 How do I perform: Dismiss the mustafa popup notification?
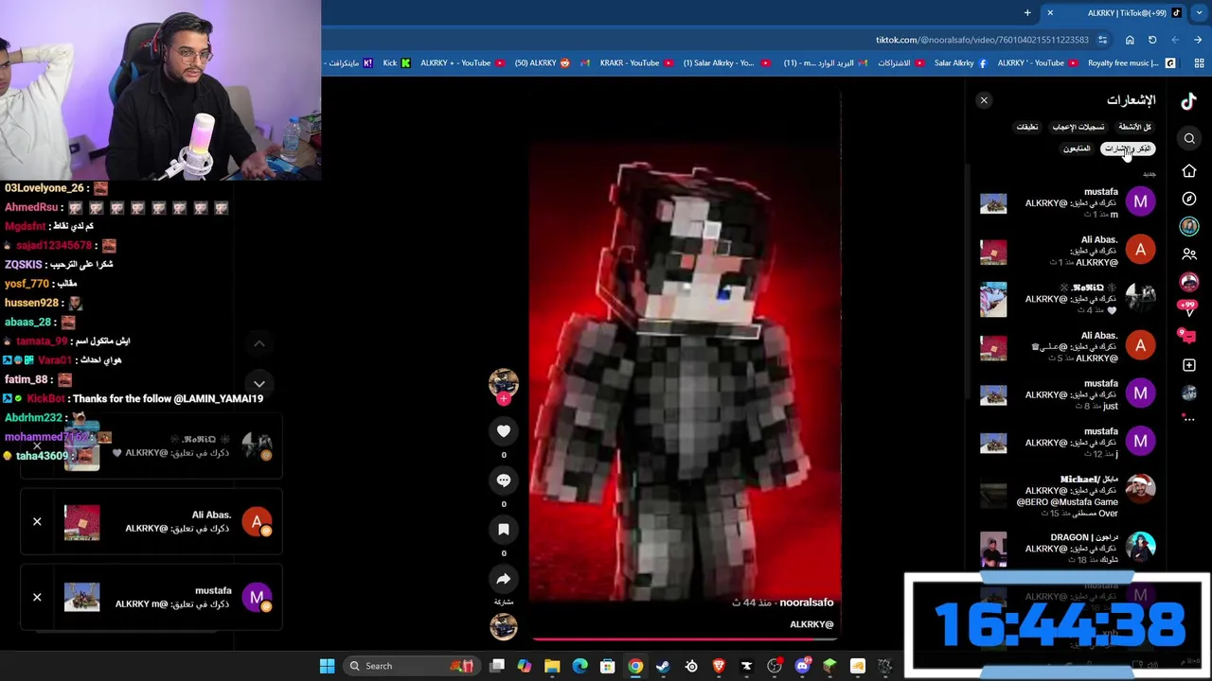point(37,598)
